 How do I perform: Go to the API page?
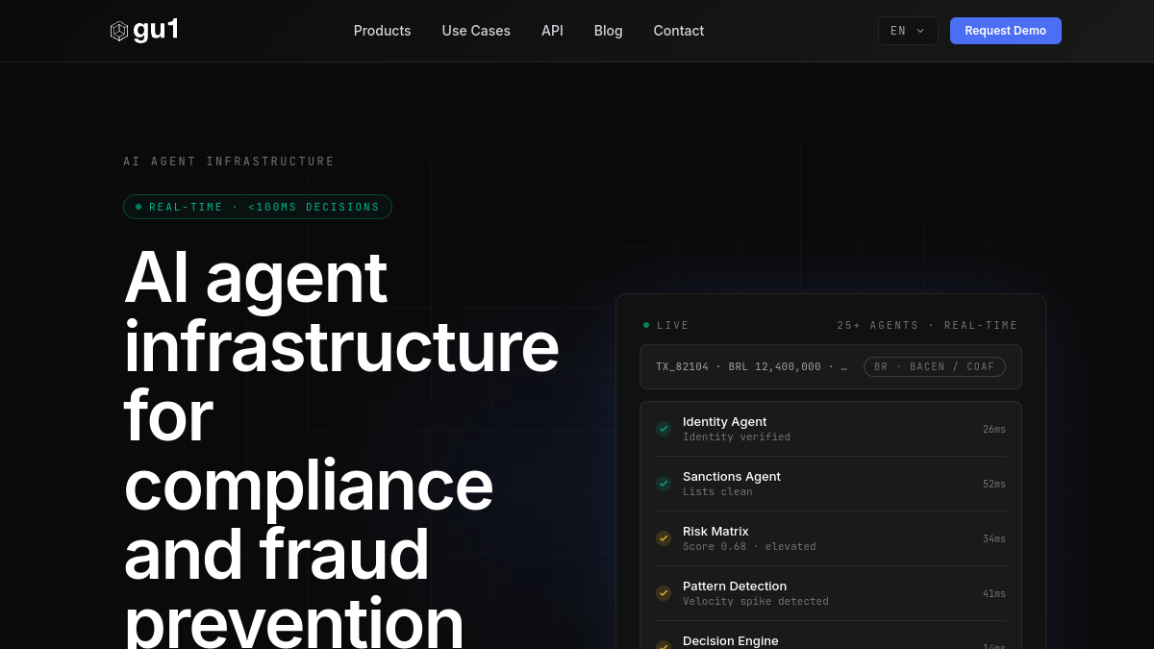click(x=552, y=31)
